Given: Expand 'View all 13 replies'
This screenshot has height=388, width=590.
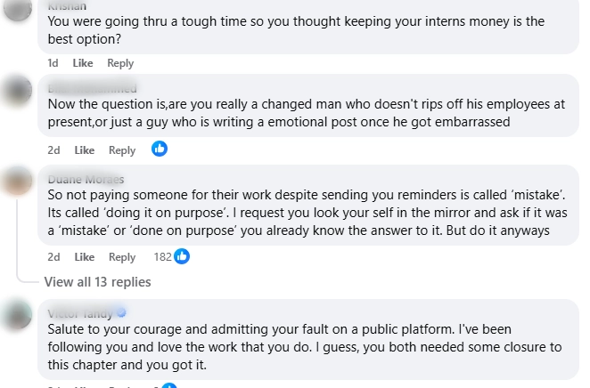Looking at the screenshot, I should tap(98, 282).
